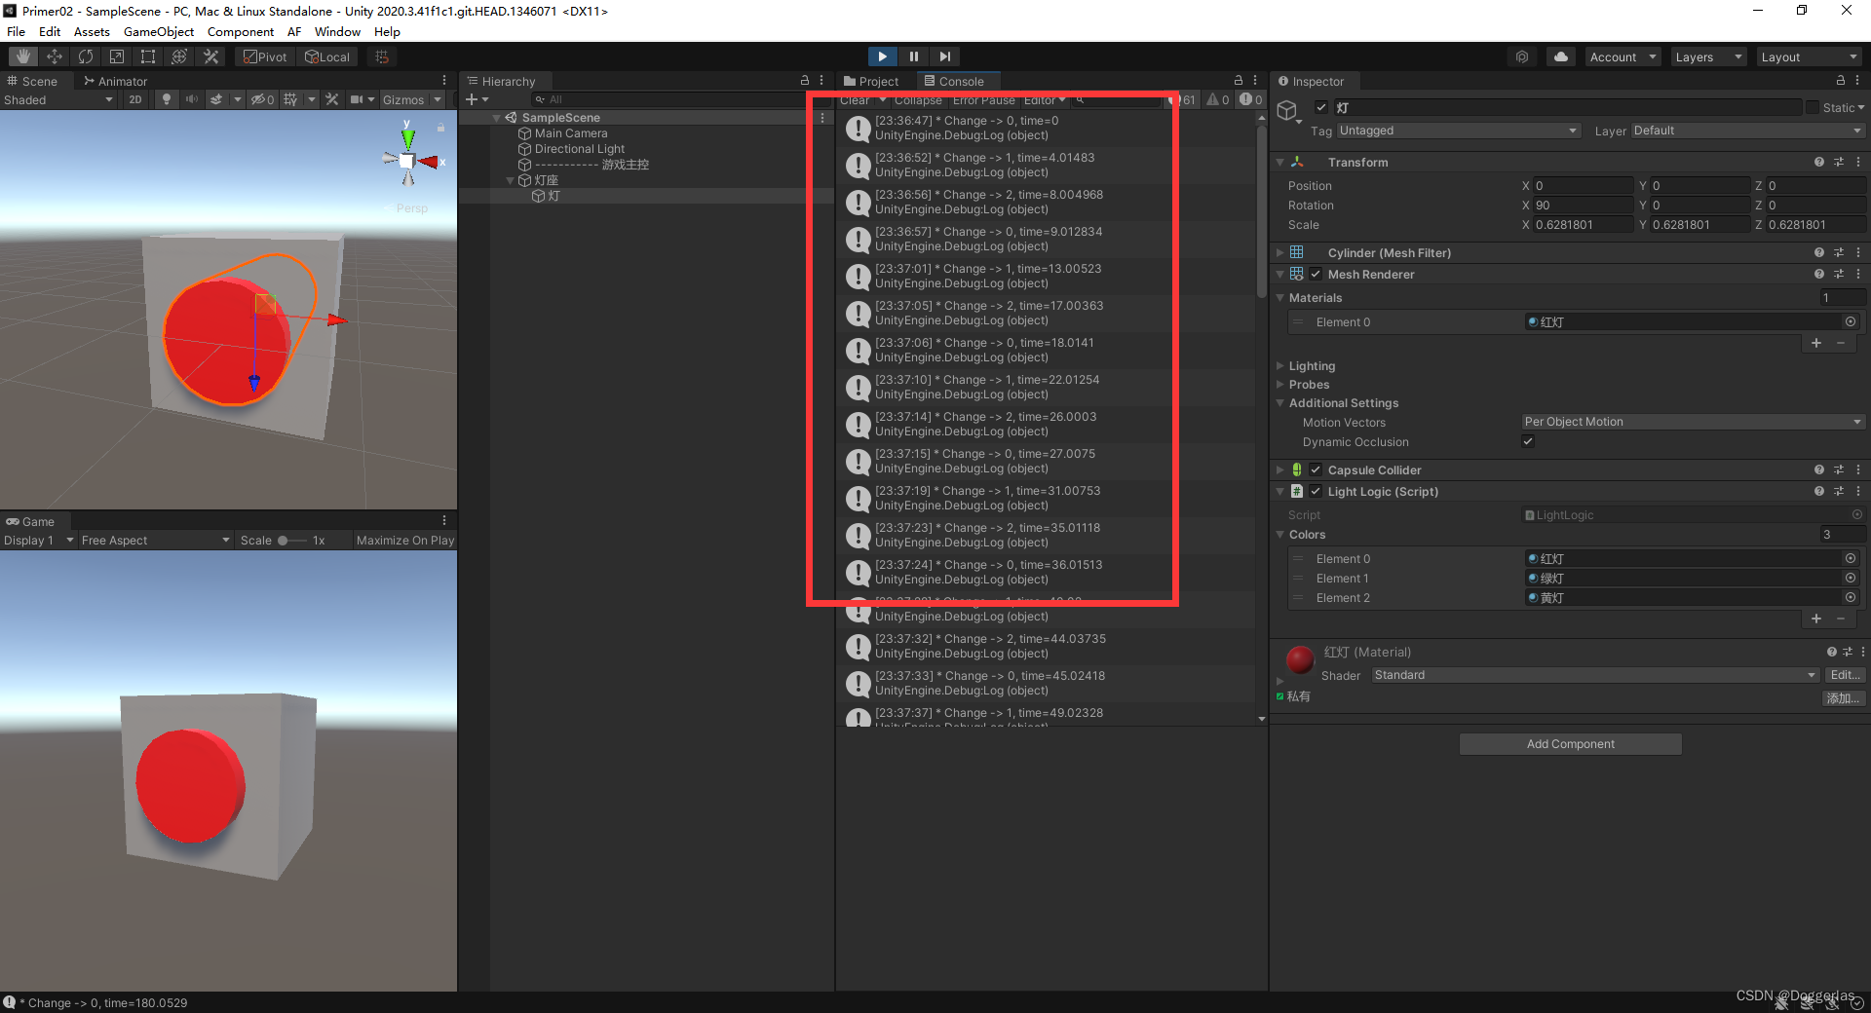Toggle scene audio speaker icon
The height and width of the screenshot is (1013, 1871).
pos(191,99)
